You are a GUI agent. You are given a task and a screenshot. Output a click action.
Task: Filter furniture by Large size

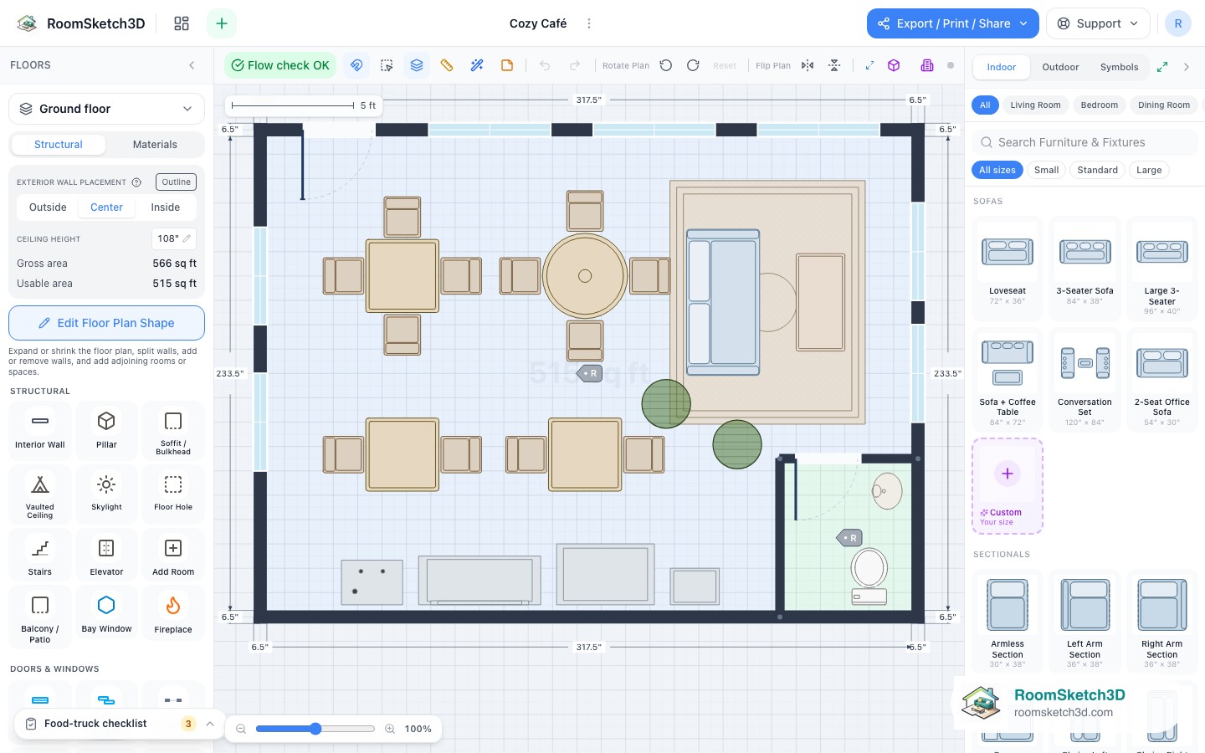click(x=1149, y=170)
